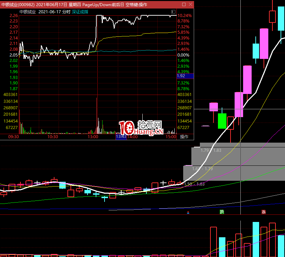
Task: Select the green candlestick on the daily chart
Action: click(222, 121)
